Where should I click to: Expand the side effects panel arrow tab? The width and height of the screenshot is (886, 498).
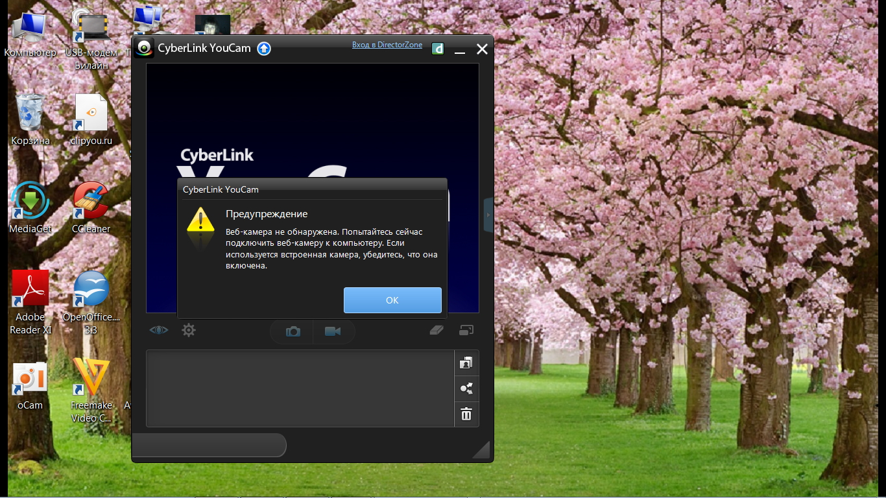coord(488,215)
